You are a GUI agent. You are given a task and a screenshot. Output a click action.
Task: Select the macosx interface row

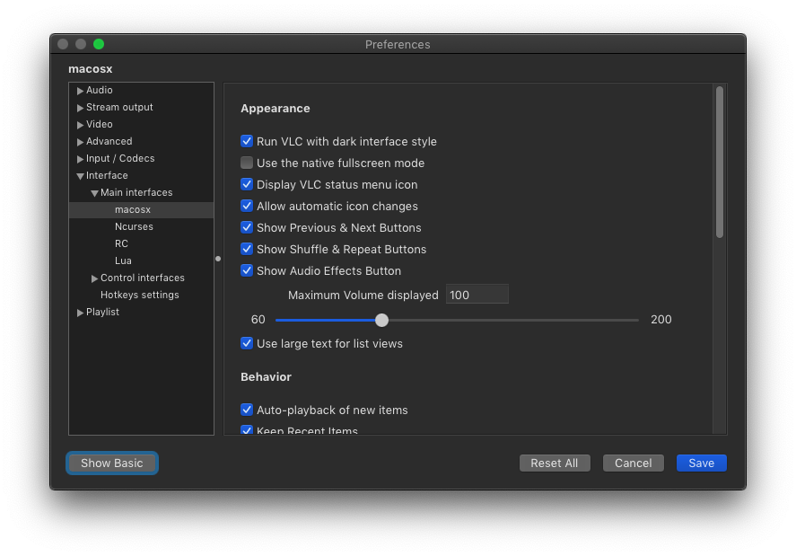pos(141,209)
